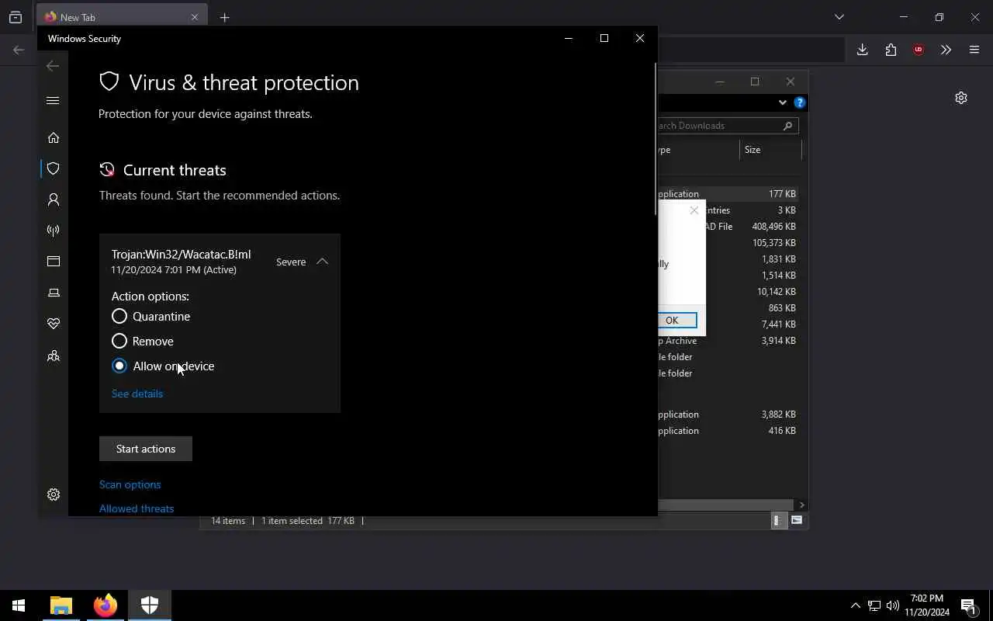
Task: Open File Explorer from taskbar
Action: (x=61, y=605)
